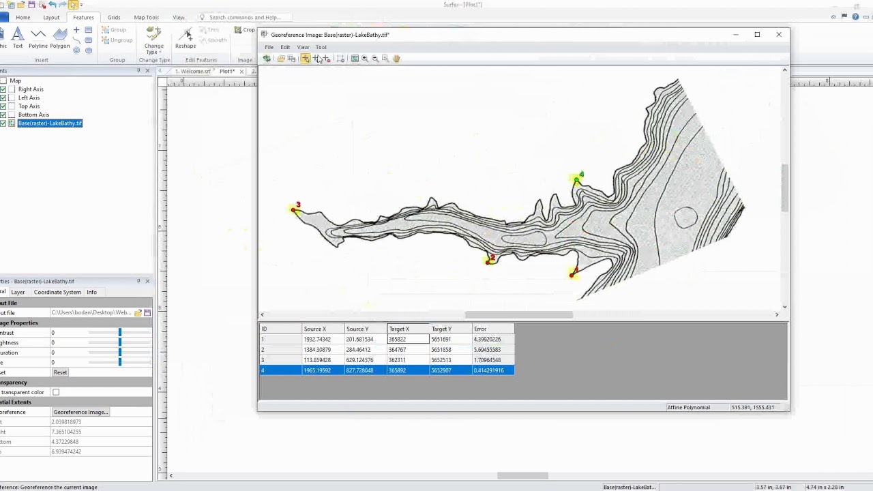Click the Ungroup button in ribbon
This screenshot has height=491, width=873.
(117, 40)
